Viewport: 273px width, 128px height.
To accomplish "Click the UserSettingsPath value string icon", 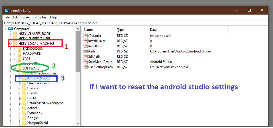I will [85, 67].
